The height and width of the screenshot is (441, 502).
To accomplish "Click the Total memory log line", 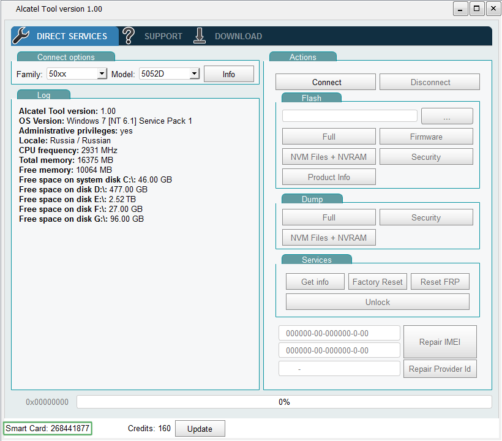I will pos(66,160).
